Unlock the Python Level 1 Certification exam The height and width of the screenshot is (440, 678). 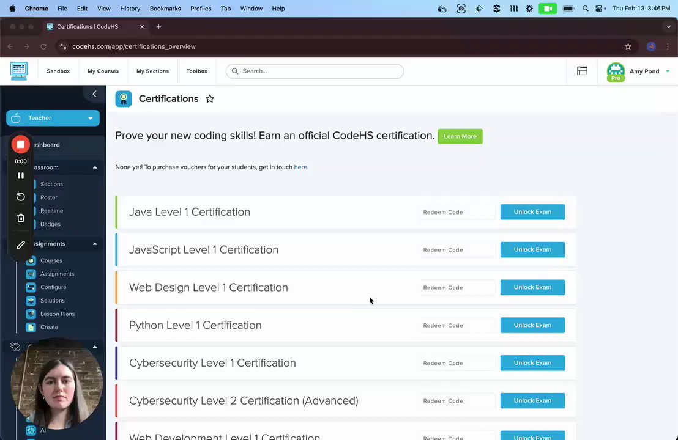pyautogui.click(x=532, y=325)
